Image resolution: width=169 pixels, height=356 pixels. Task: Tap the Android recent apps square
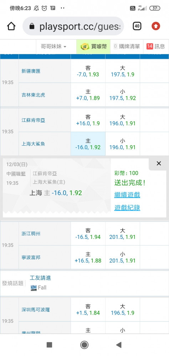(49, 345)
